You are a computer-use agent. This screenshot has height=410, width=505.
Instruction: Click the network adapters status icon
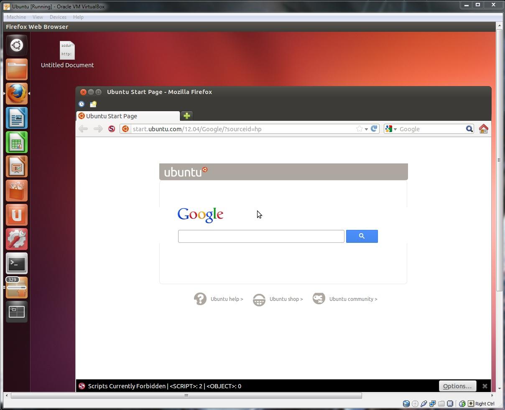[433, 404]
